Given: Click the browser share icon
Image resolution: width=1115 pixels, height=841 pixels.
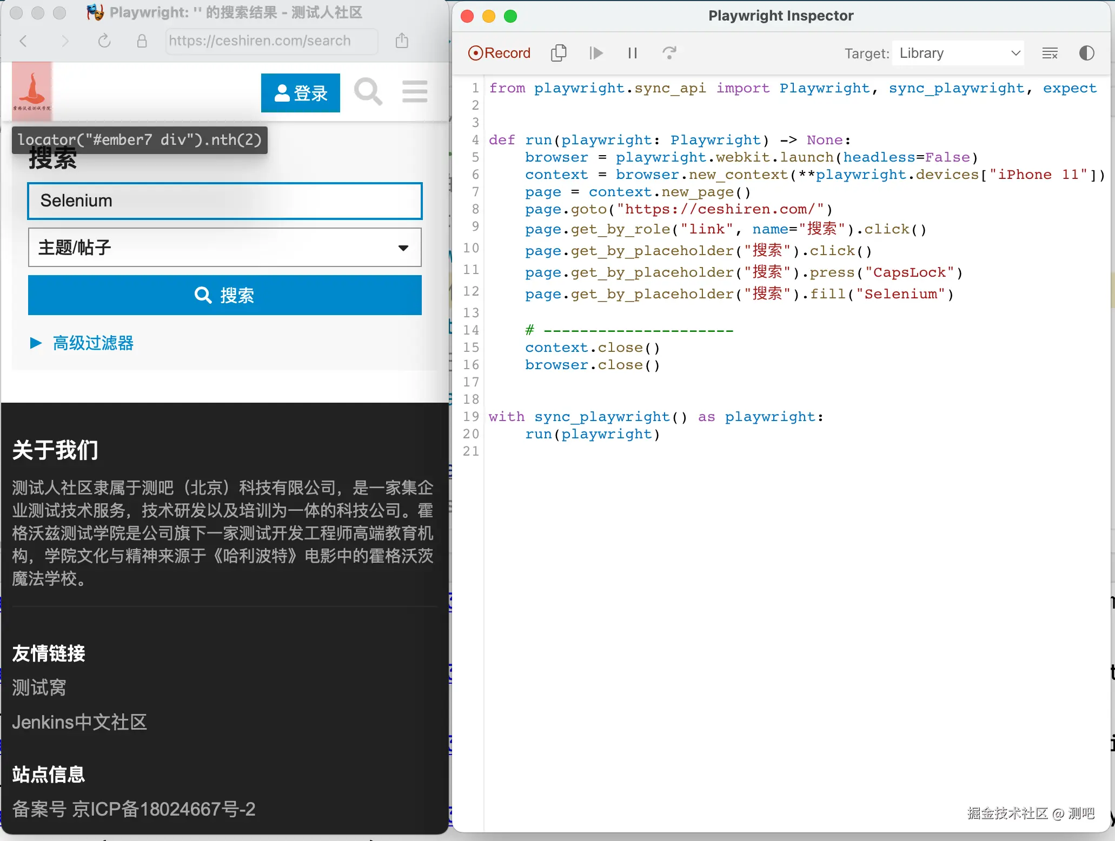Looking at the screenshot, I should (x=402, y=41).
